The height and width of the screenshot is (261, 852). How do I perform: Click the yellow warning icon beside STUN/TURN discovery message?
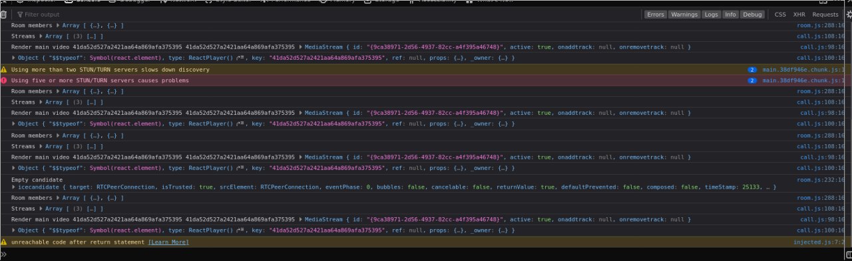[4, 70]
